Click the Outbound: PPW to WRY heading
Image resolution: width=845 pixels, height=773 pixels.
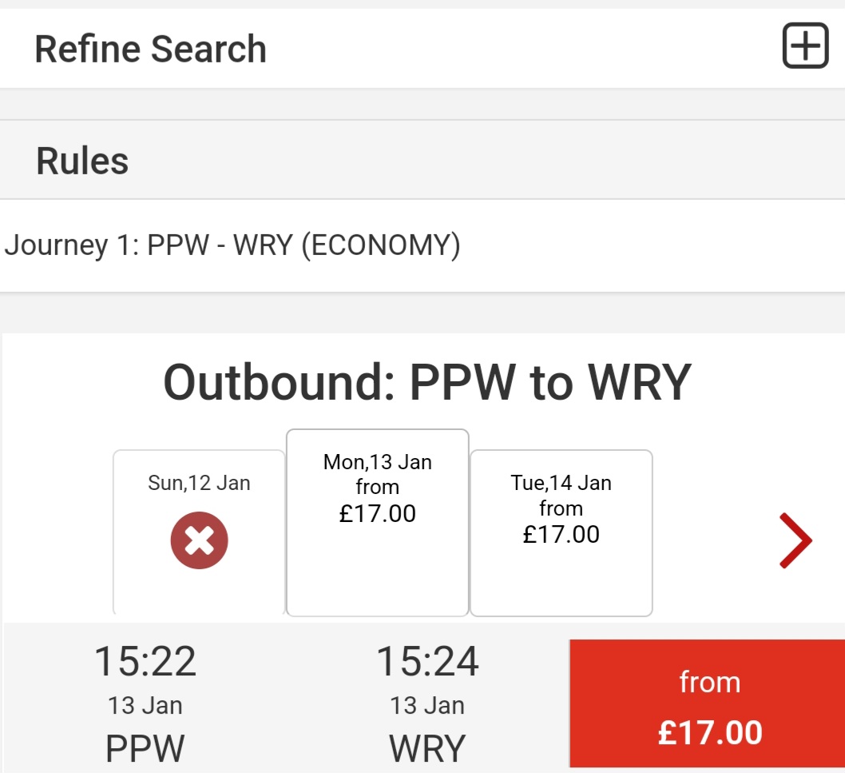point(426,382)
